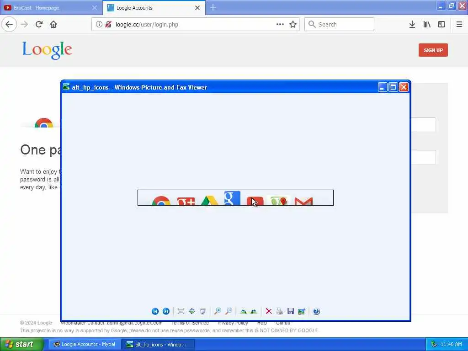Go to browser home page
Screen dimensions: 468x351
pyautogui.click(x=53, y=24)
